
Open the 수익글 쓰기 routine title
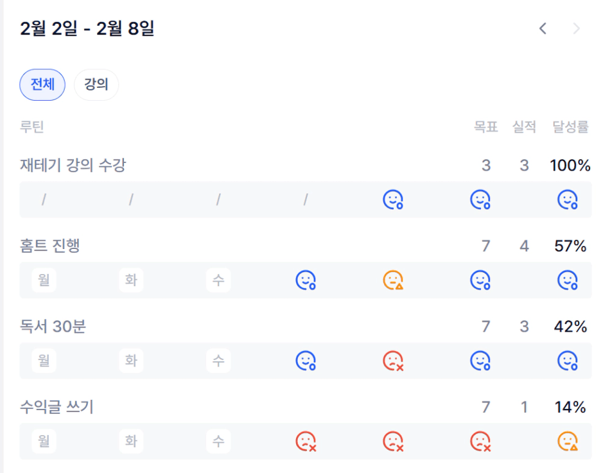[x=57, y=407]
